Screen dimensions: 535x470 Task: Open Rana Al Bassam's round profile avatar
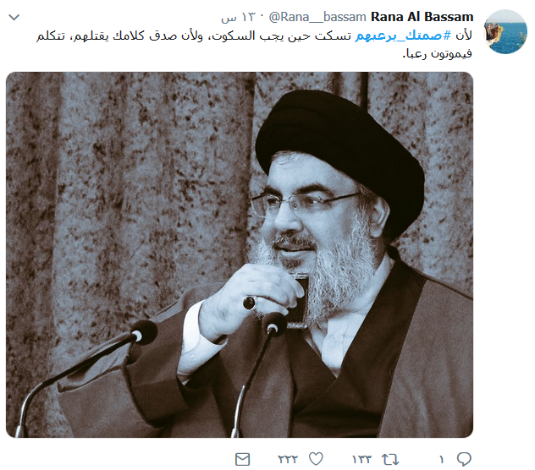pyautogui.click(x=505, y=31)
